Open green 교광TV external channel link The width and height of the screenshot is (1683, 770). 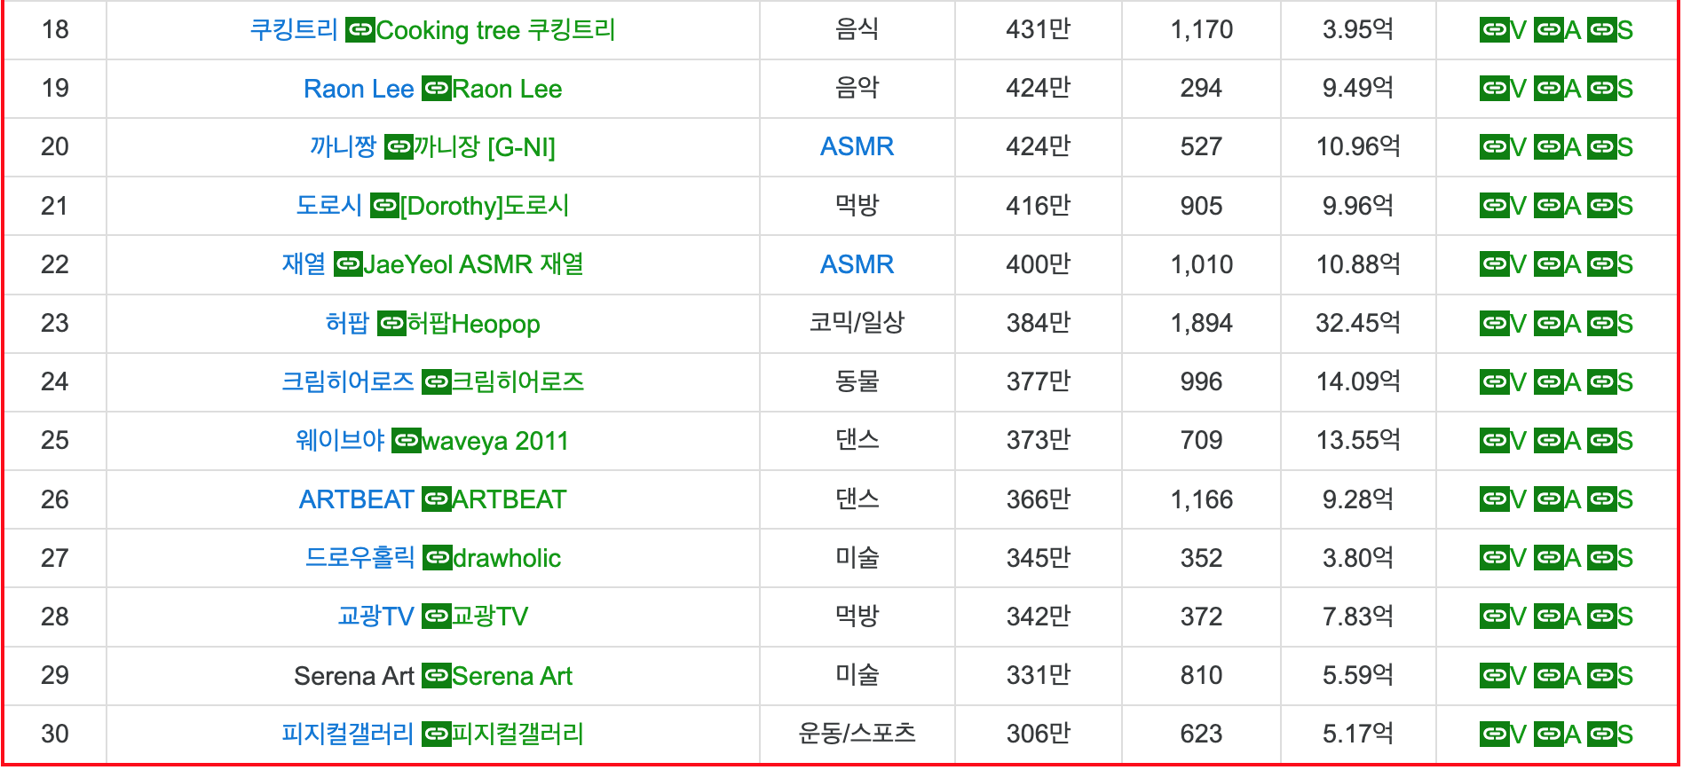pyautogui.click(x=475, y=617)
